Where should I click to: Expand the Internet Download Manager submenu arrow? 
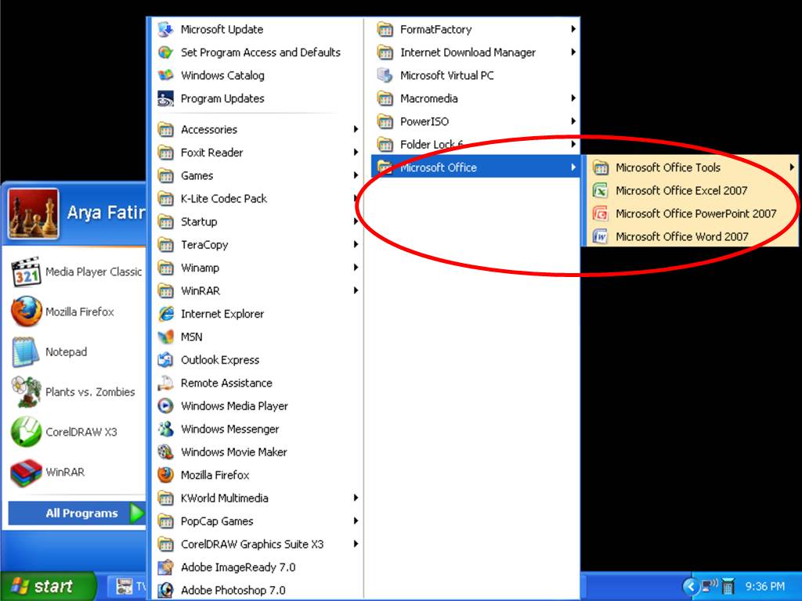[573, 52]
